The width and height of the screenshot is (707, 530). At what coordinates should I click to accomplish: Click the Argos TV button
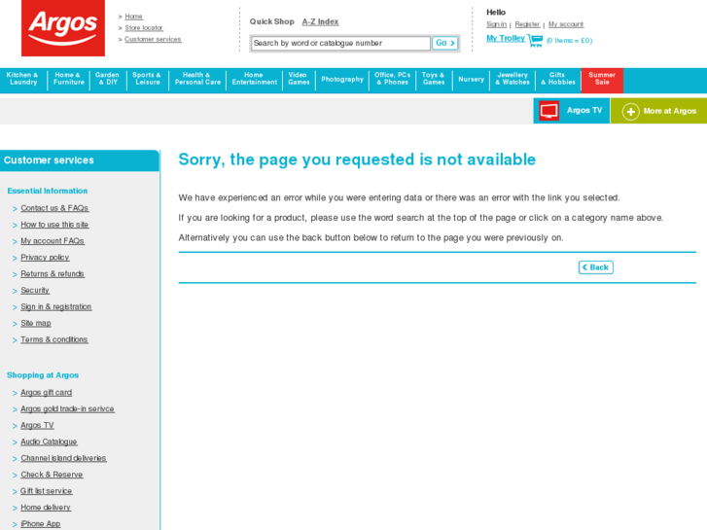[571, 111]
